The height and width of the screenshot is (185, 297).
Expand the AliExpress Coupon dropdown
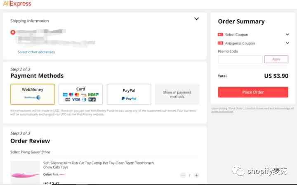pos(288,43)
